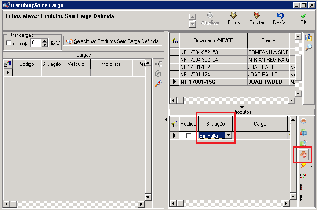Click the add-carga arrow icon beside Cargas grid

[x=158, y=64]
